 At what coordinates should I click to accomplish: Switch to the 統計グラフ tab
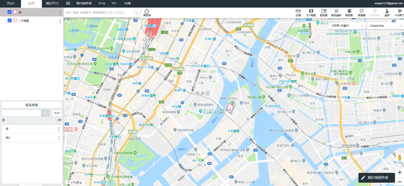click(x=52, y=4)
